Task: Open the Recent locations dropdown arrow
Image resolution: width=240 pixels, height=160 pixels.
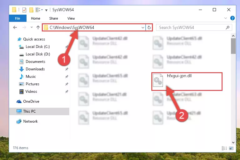Action: [x=32, y=27]
